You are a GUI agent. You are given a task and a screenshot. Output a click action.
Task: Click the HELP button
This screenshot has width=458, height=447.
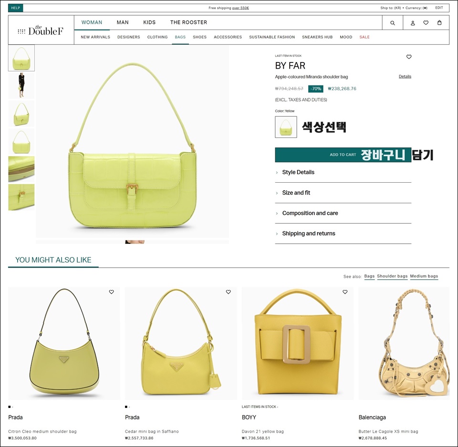pyautogui.click(x=15, y=8)
